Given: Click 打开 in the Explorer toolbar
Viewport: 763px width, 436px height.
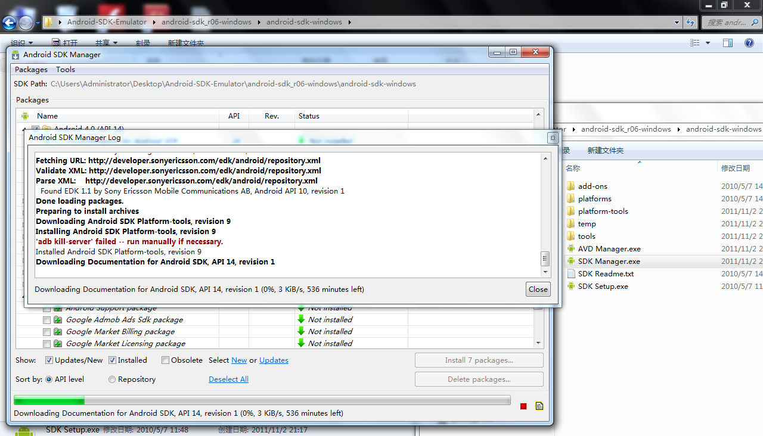Looking at the screenshot, I should tap(65, 43).
